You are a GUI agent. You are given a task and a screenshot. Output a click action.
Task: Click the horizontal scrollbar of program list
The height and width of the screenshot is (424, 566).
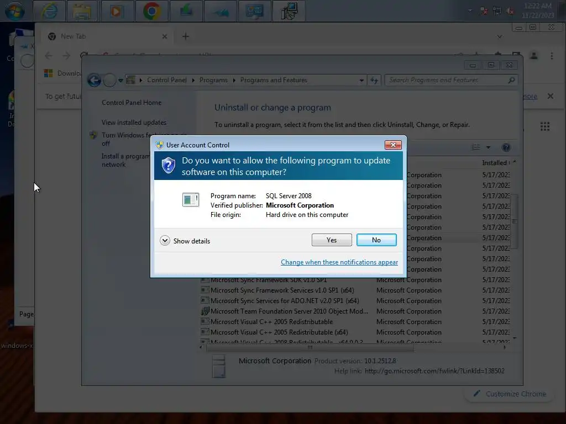point(310,348)
